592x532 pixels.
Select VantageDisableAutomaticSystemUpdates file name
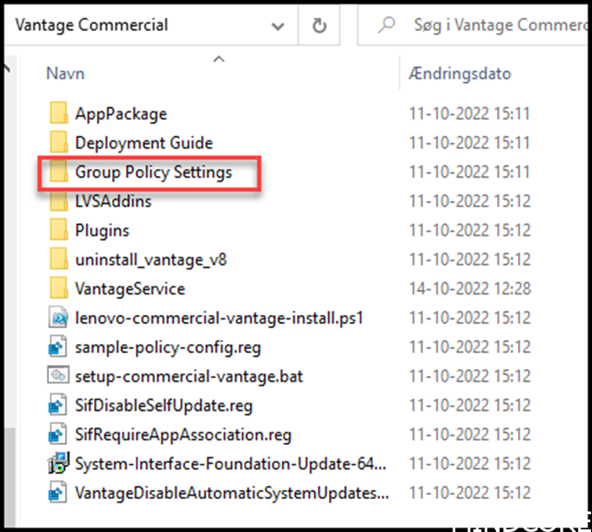tap(232, 493)
